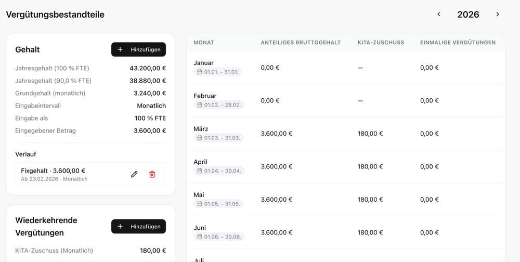The height and width of the screenshot is (262, 520).
Task: Select the April date range badge
Action: tap(218, 171)
